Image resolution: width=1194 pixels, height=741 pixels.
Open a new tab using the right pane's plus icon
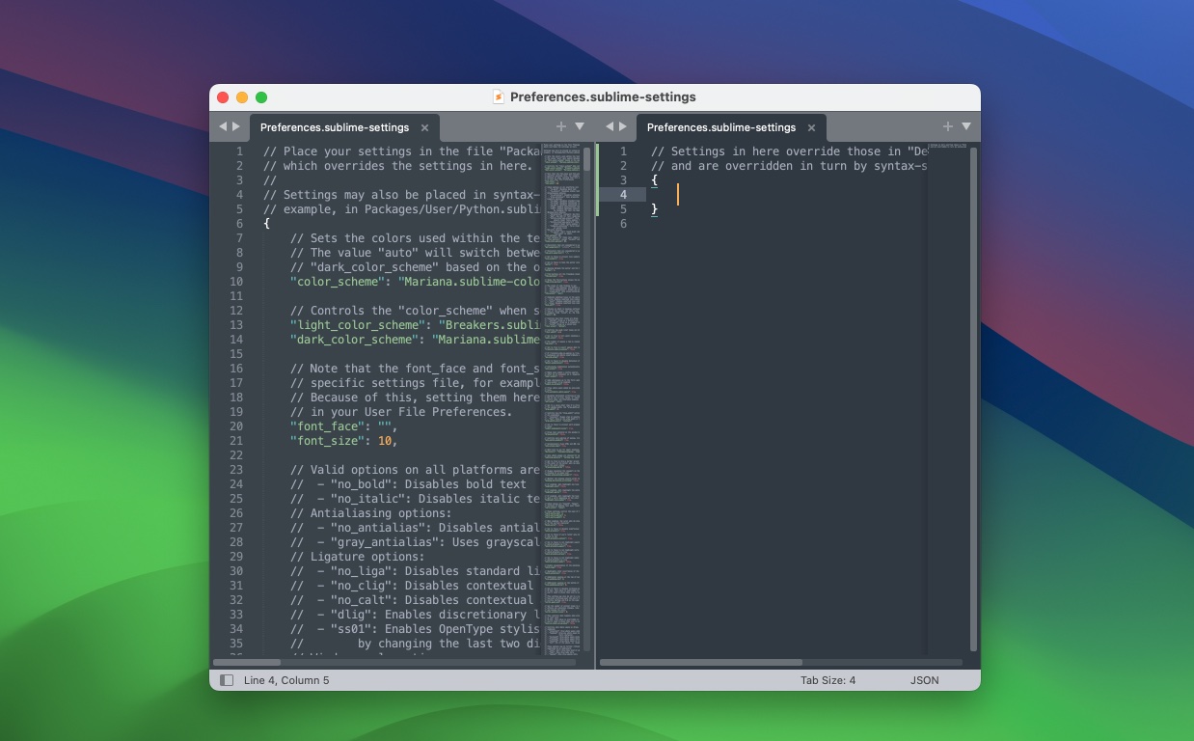(946, 126)
